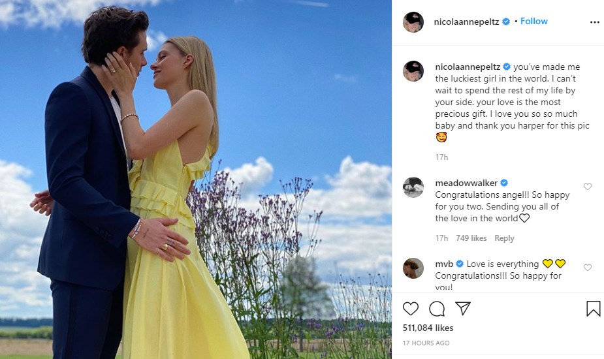This screenshot has height=359, width=604.
Task: Open the 17 hours ago timestamp
Action: click(x=426, y=343)
